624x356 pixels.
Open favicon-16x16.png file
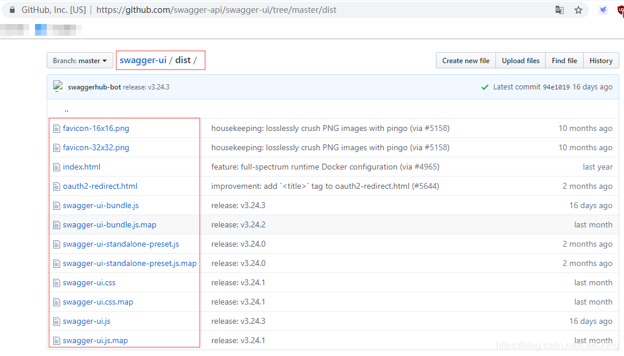[96, 128]
